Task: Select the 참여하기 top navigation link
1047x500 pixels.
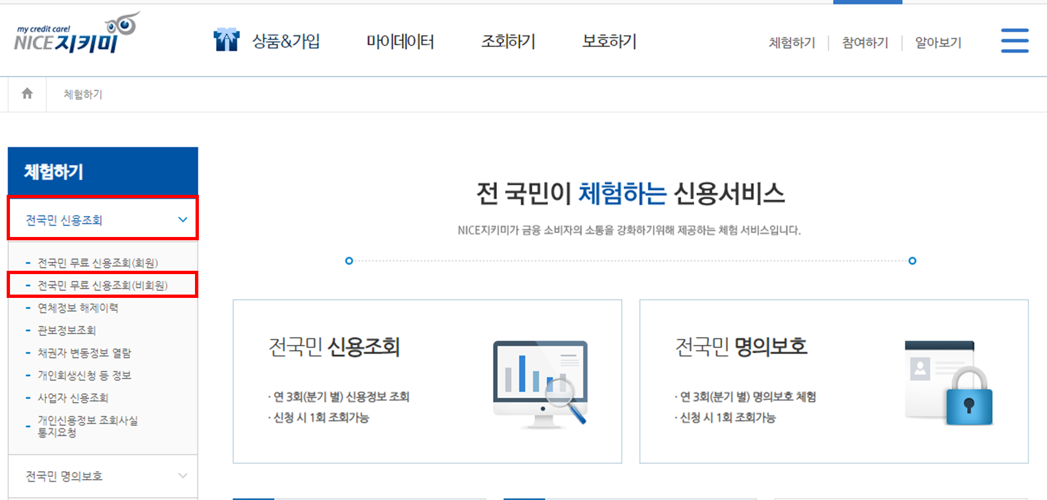Action: click(865, 43)
